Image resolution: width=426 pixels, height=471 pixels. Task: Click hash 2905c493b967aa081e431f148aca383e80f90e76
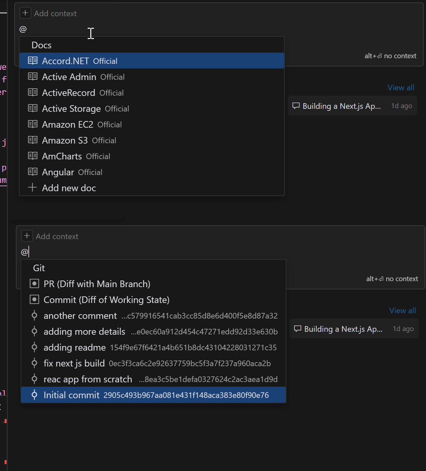(x=186, y=395)
